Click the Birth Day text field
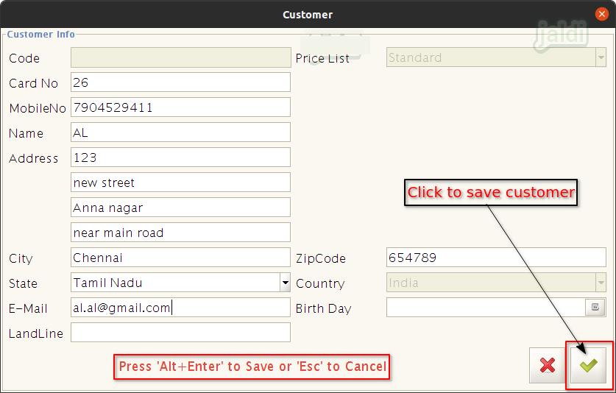Viewport: 616px width, 393px height. [486, 308]
